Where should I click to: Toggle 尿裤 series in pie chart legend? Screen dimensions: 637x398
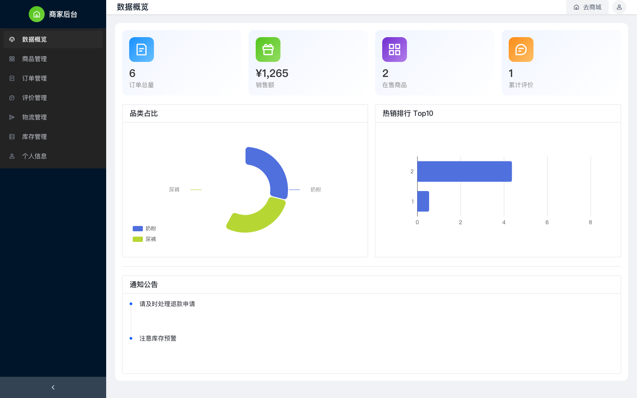pyautogui.click(x=145, y=239)
